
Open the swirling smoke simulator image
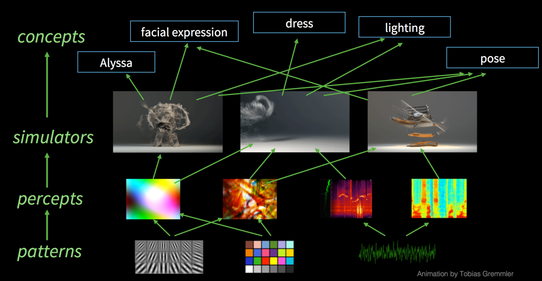click(295, 122)
